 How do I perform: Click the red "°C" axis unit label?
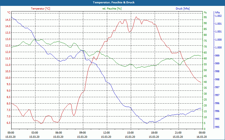tap(9, 12)
